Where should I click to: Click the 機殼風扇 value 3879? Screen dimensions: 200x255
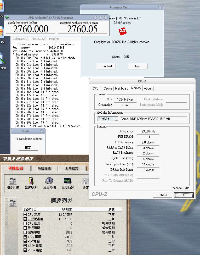click(x=69, y=232)
